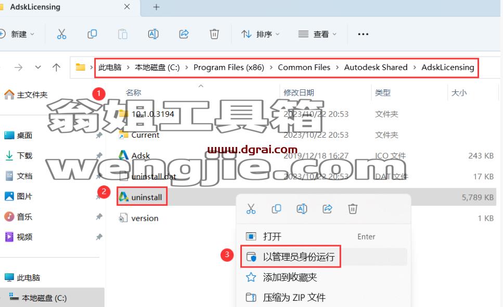503x307 pixels.
Task: Click the Cut icon in the toolbar
Action: 61,34
